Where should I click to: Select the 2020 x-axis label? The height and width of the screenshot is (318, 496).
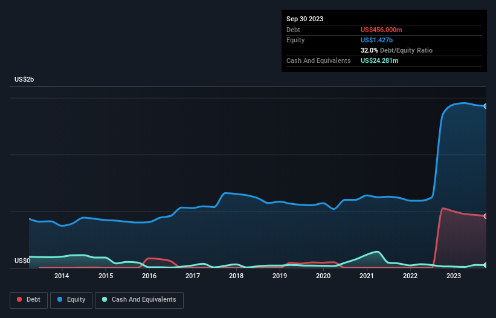(x=323, y=276)
